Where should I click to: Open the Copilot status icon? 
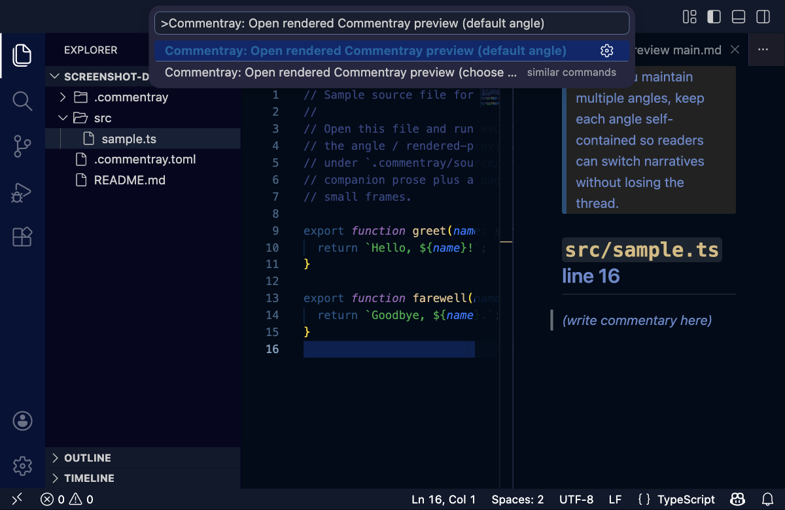(x=738, y=500)
